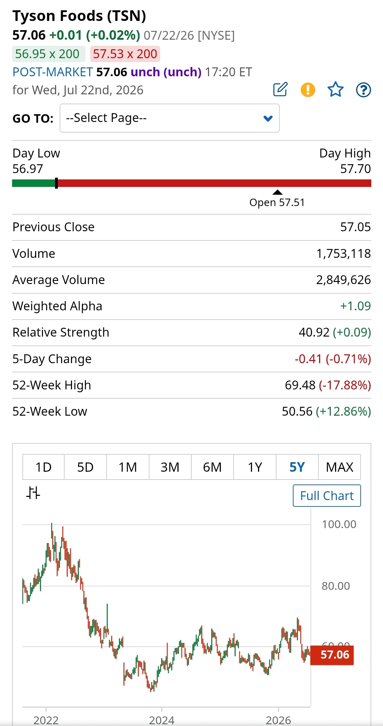Click the dropdown chevron in Select Page
The height and width of the screenshot is (726, 383).
click(x=268, y=118)
